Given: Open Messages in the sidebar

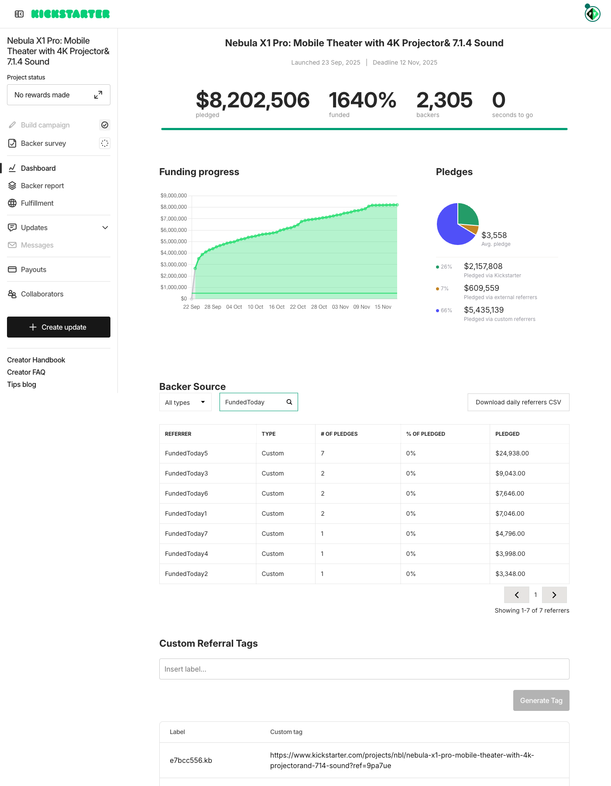Looking at the screenshot, I should click(37, 245).
